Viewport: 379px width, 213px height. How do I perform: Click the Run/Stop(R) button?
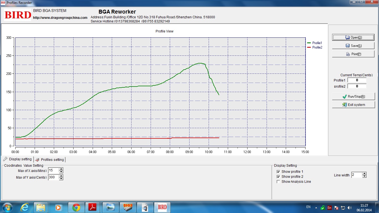[353, 97]
